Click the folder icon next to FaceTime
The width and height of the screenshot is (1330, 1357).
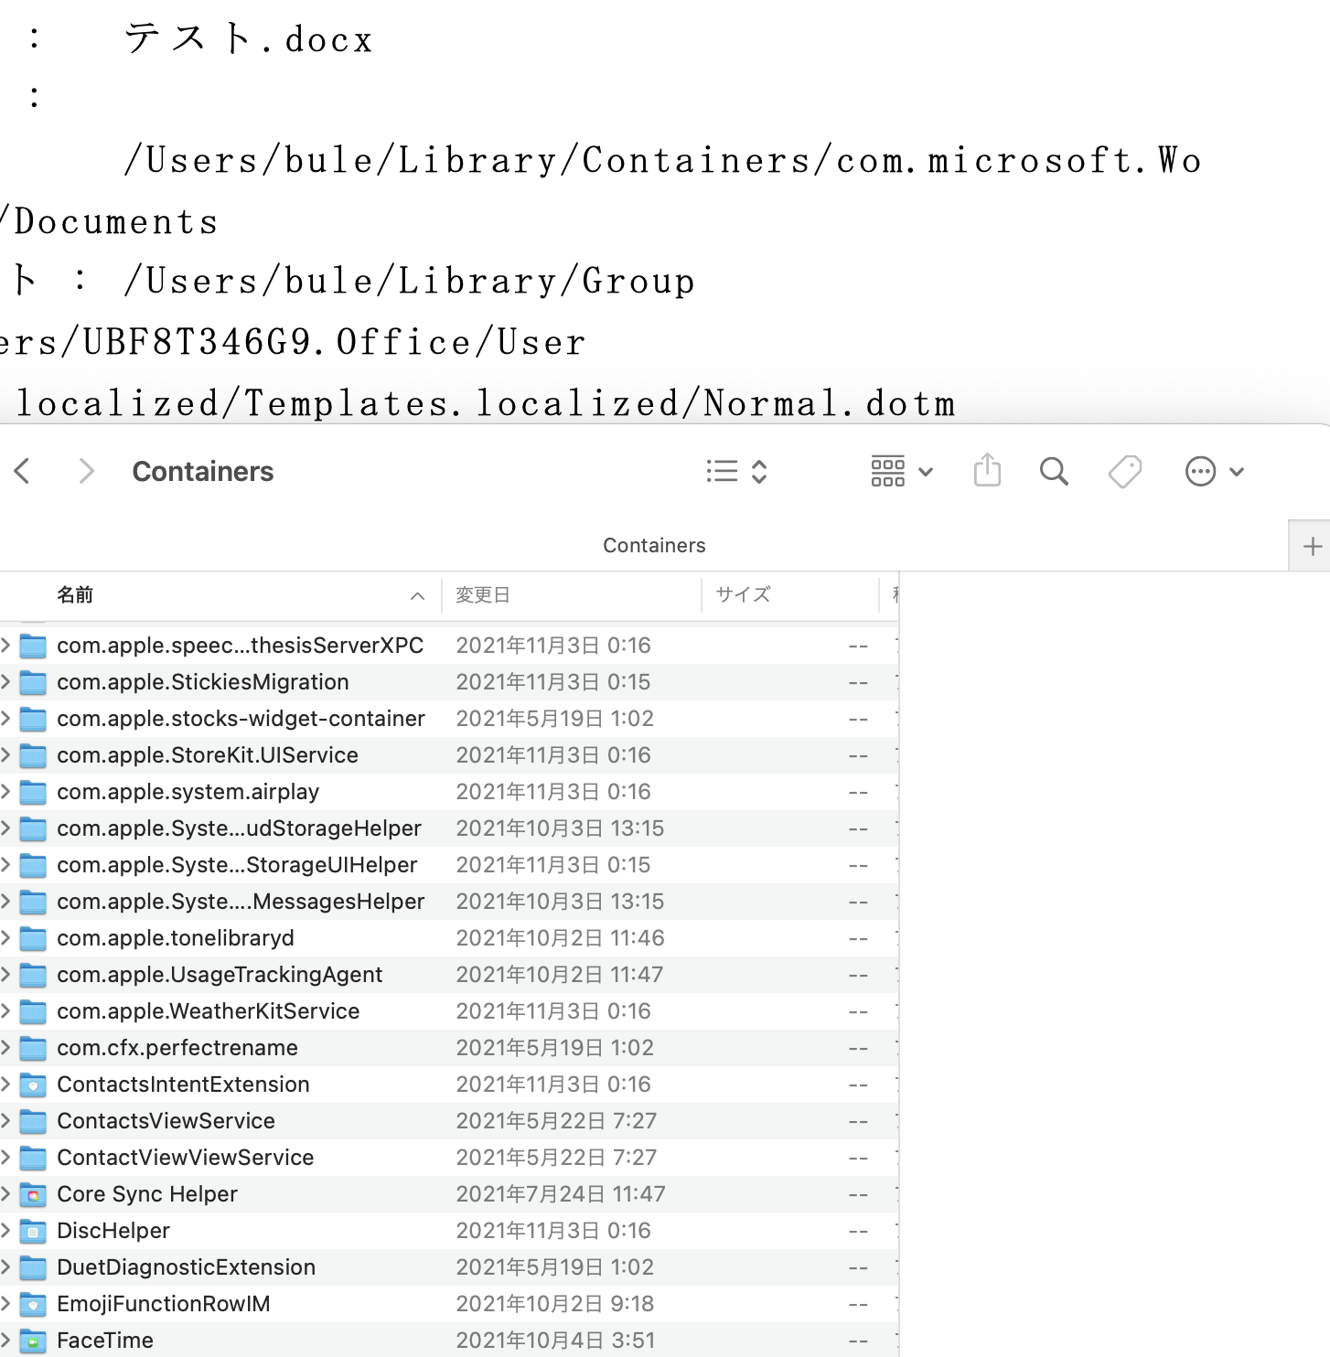(33, 1341)
